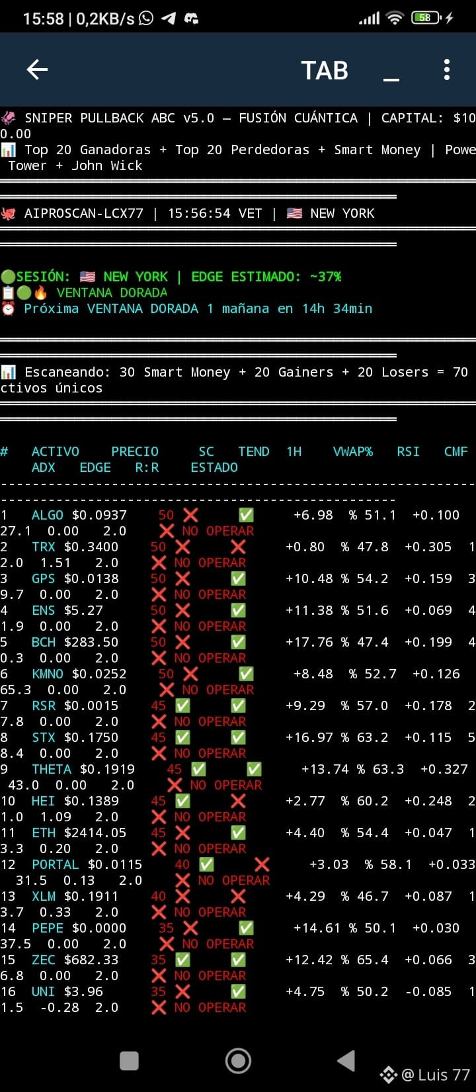Tap the TAB key button

point(325,70)
